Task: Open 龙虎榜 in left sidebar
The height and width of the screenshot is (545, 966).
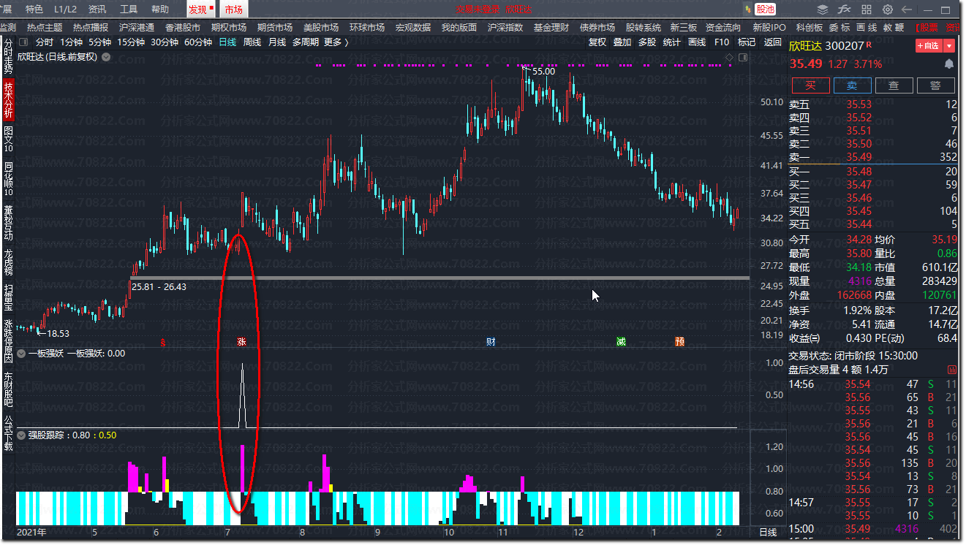Action: [x=8, y=264]
